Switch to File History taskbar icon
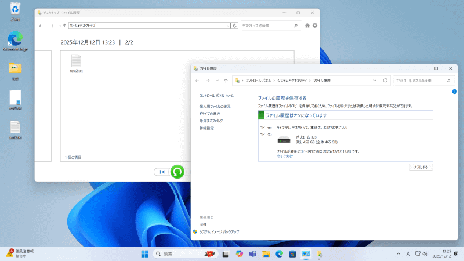464x261 pixels. click(x=320, y=254)
